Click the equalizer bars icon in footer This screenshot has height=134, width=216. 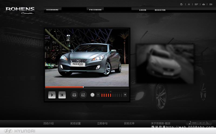click(x=208, y=123)
